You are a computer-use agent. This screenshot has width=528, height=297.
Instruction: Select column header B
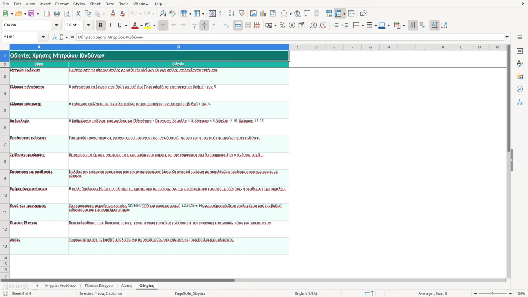[x=179, y=47]
